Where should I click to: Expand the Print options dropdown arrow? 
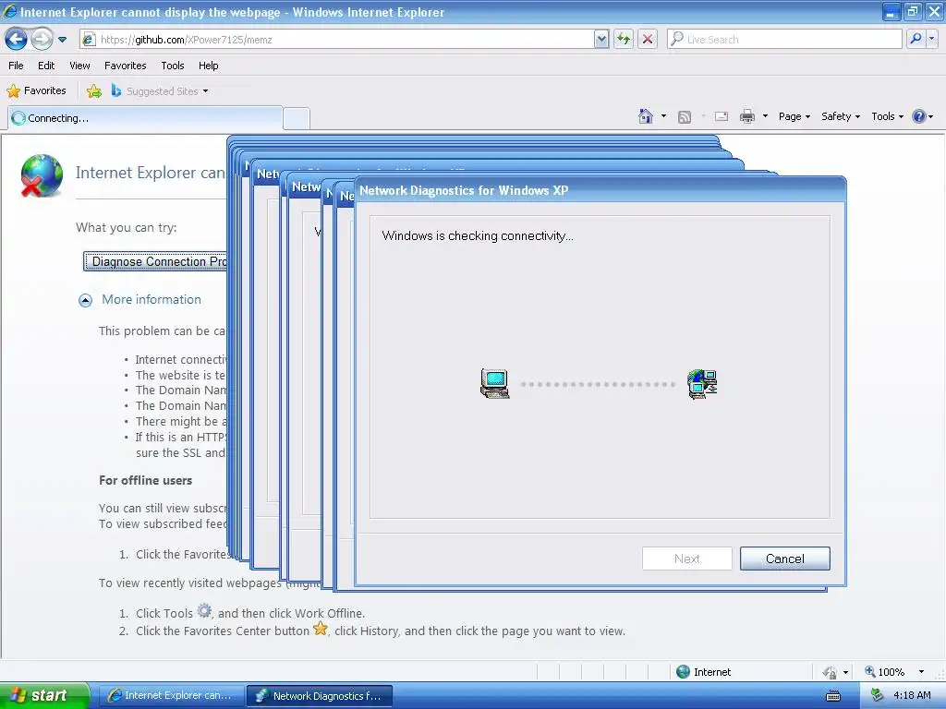[x=765, y=116]
